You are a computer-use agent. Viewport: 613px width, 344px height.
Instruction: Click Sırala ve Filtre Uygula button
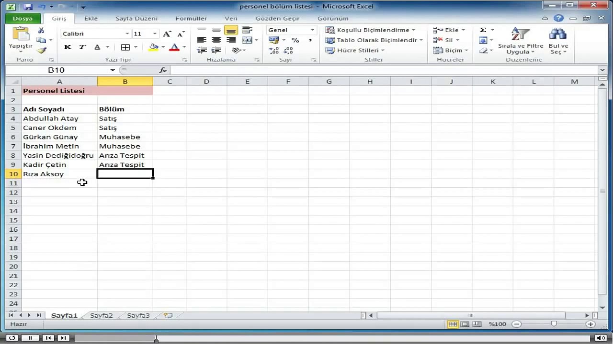[521, 41]
